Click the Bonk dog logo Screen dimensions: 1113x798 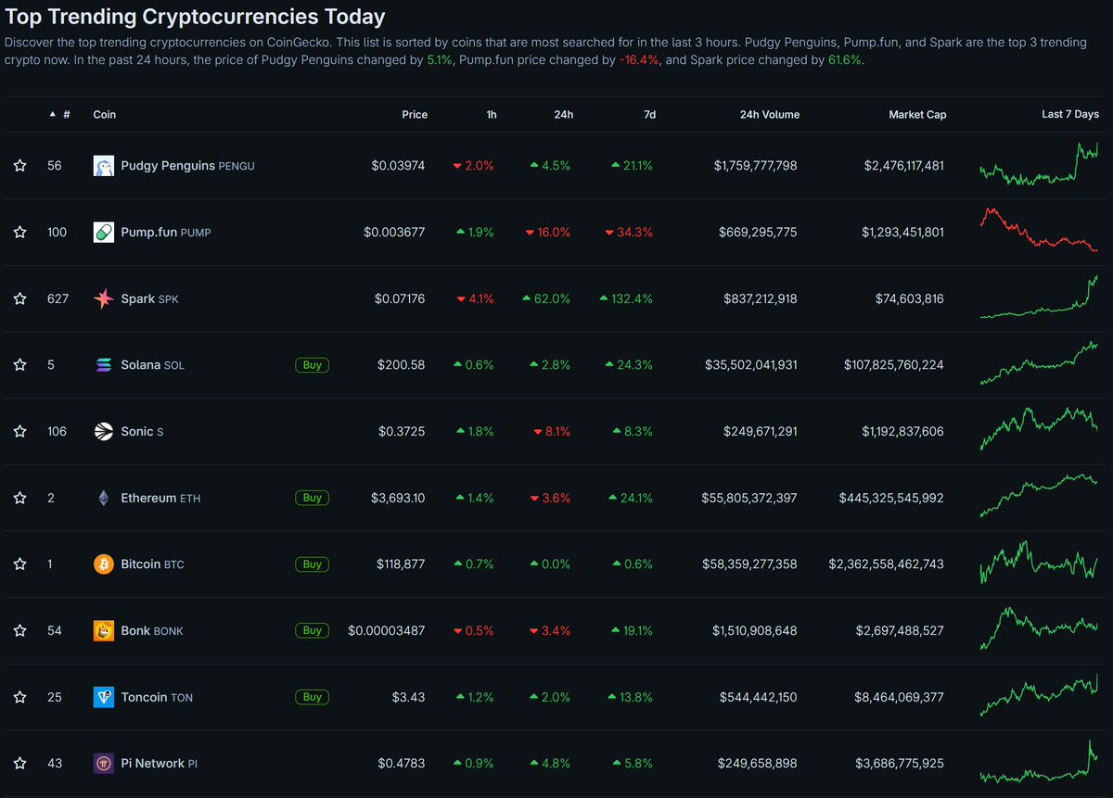pos(104,630)
